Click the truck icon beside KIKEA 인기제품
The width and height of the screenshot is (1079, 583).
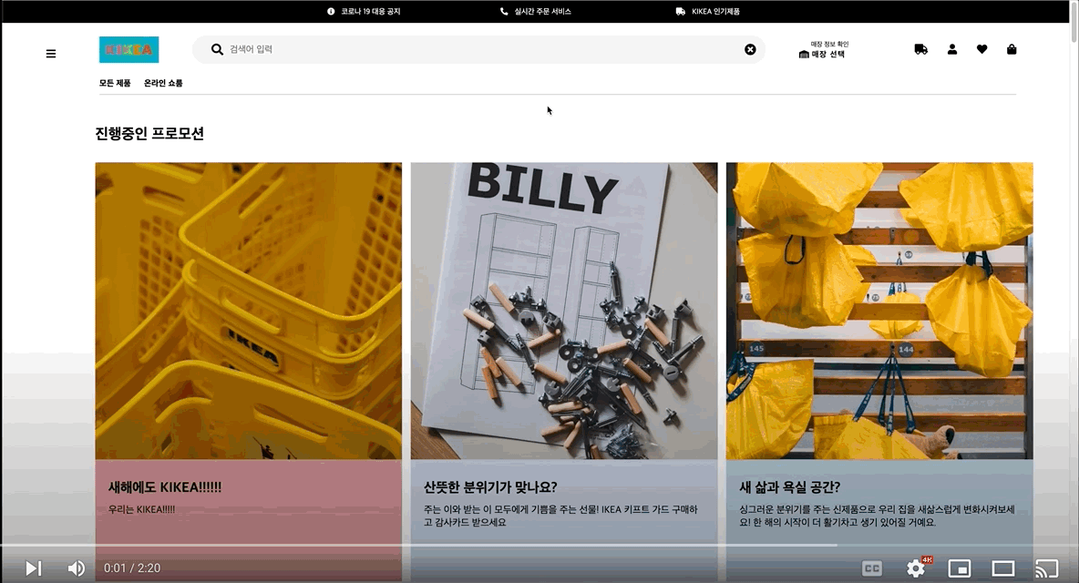(681, 12)
